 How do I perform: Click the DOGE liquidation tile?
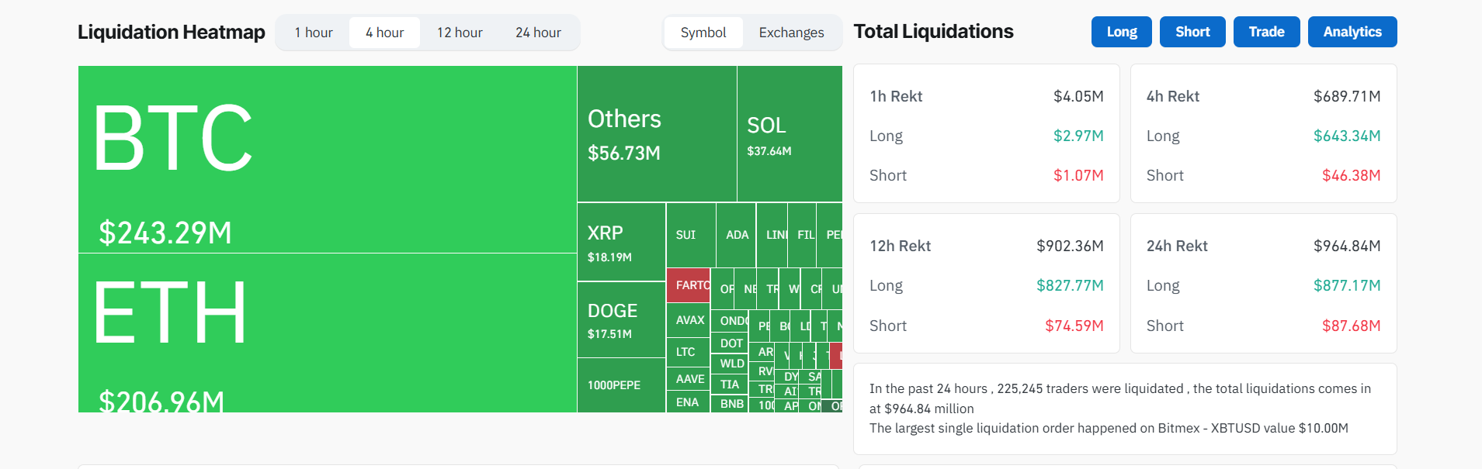pos(621,319)
